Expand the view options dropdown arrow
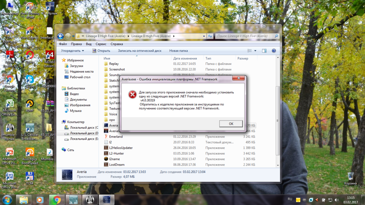 pos(255,51)
